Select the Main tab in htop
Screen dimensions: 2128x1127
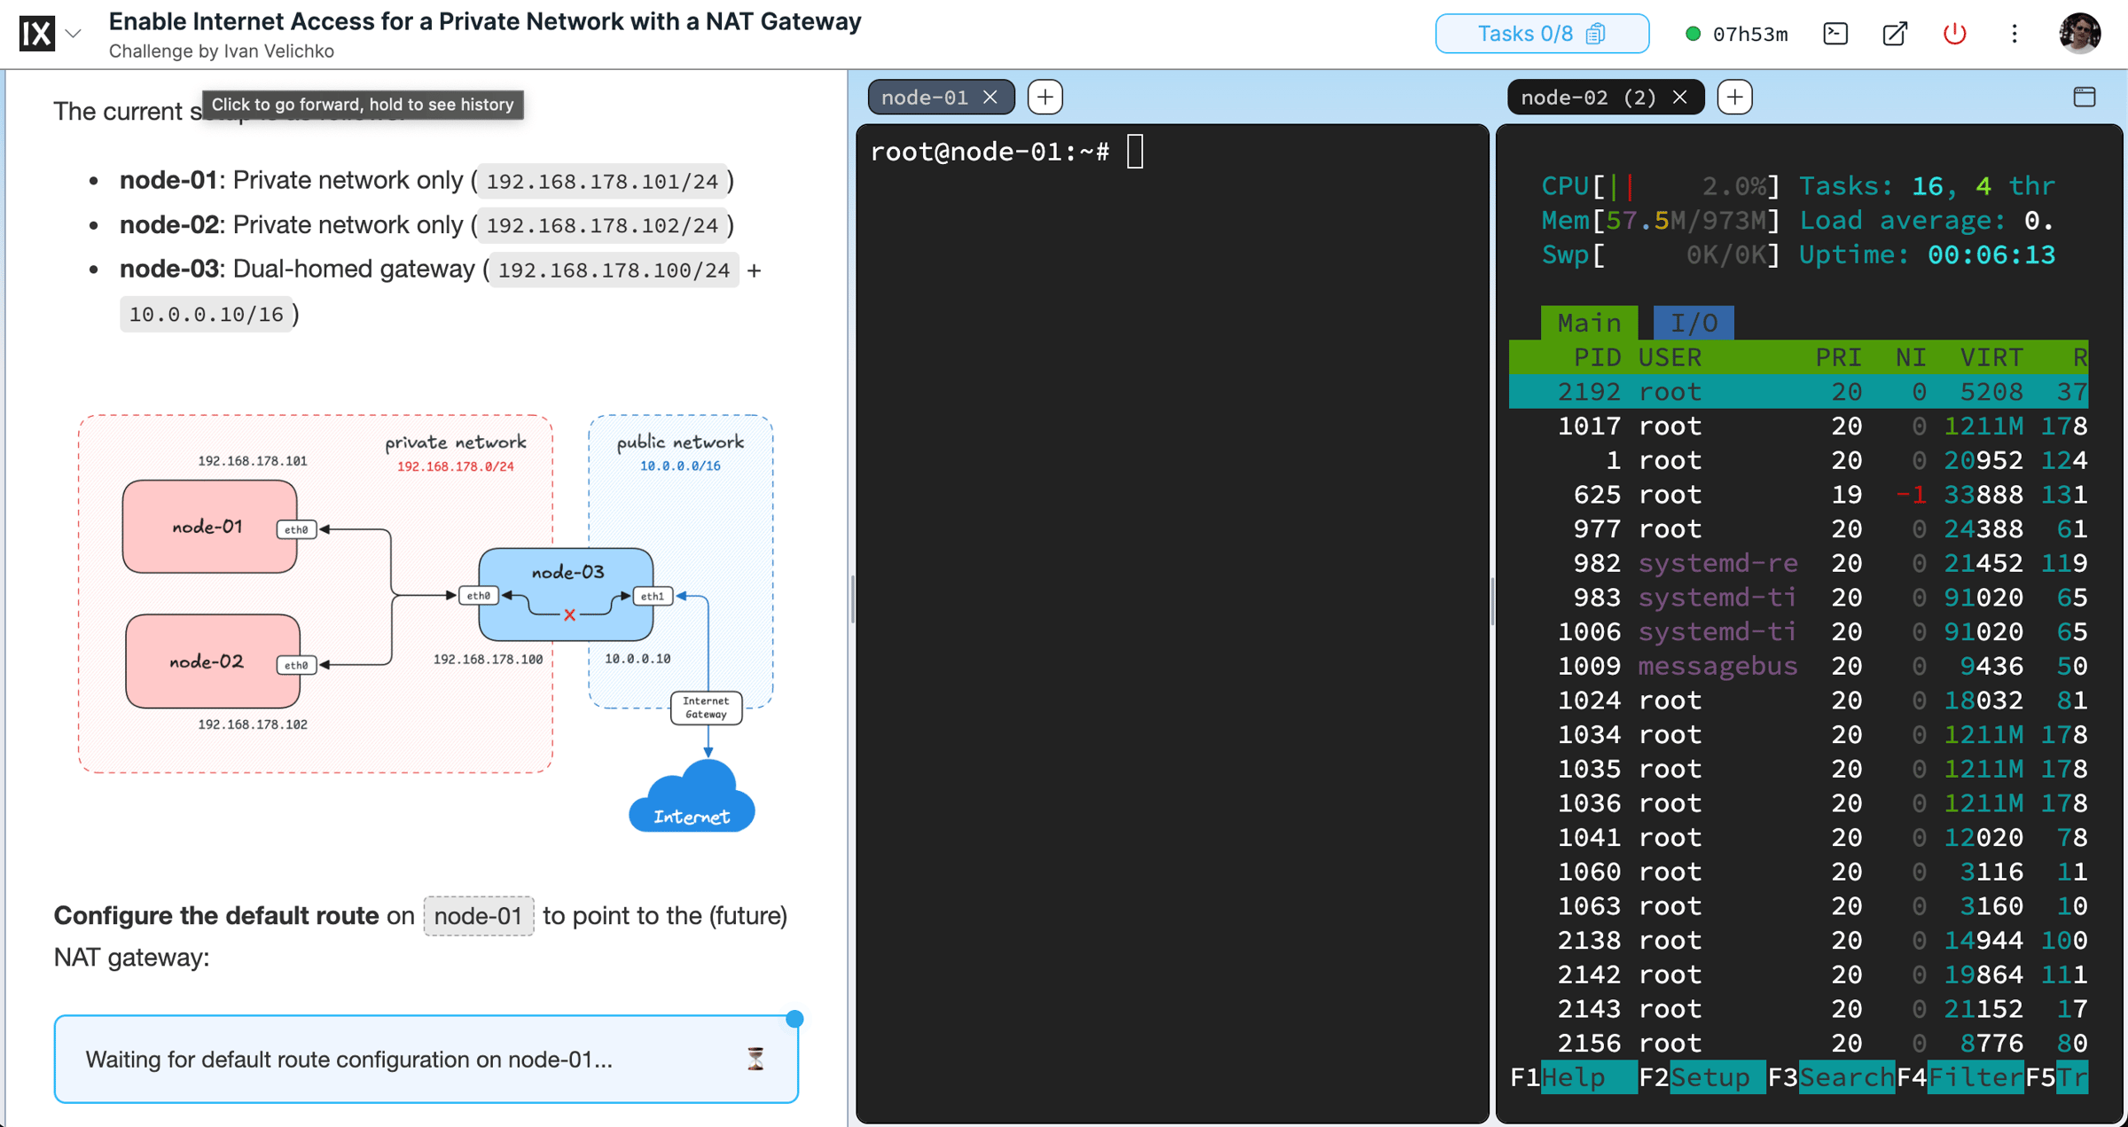click(x=1589, y=323)
